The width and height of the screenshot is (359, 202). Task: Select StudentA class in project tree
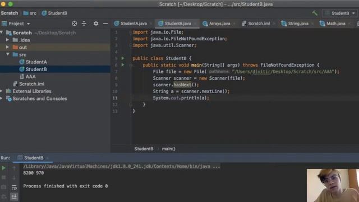(x=36, y=62)
